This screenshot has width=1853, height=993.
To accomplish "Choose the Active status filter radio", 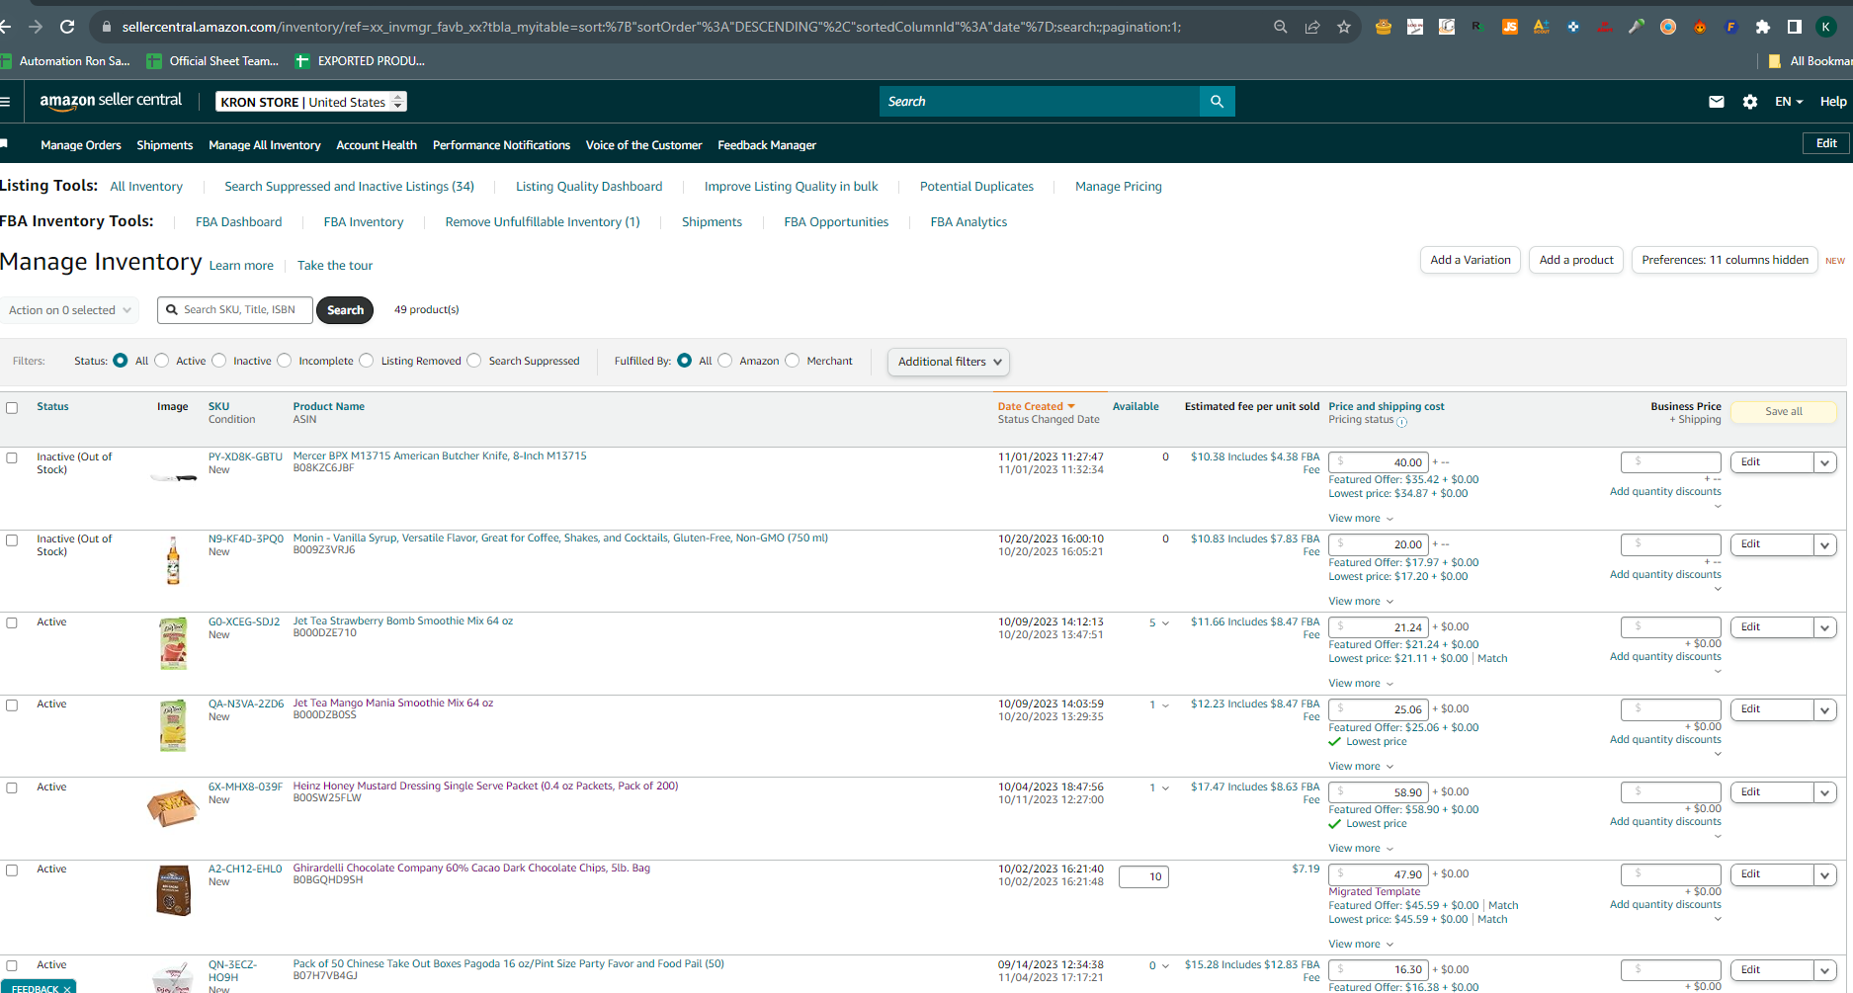I will point(162,361).
